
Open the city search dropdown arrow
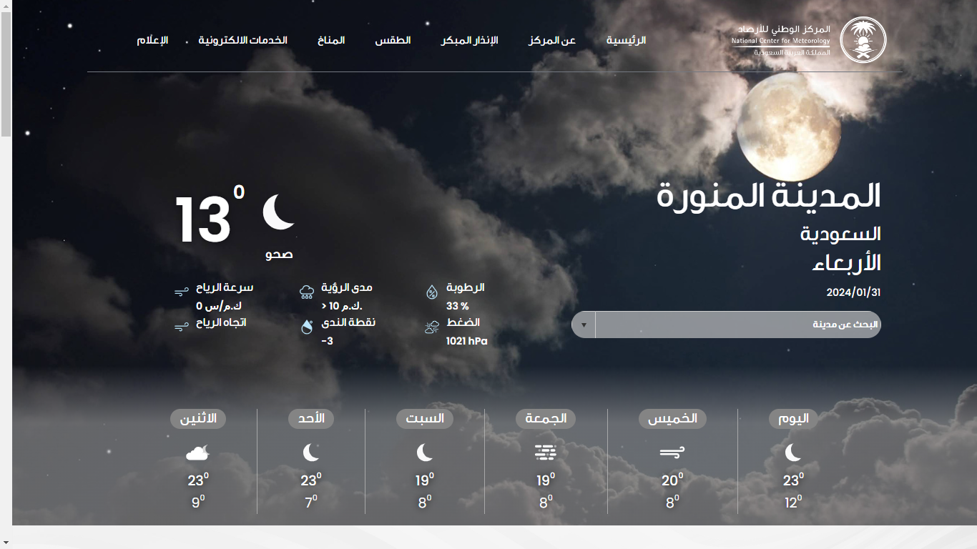click(584, 325)
